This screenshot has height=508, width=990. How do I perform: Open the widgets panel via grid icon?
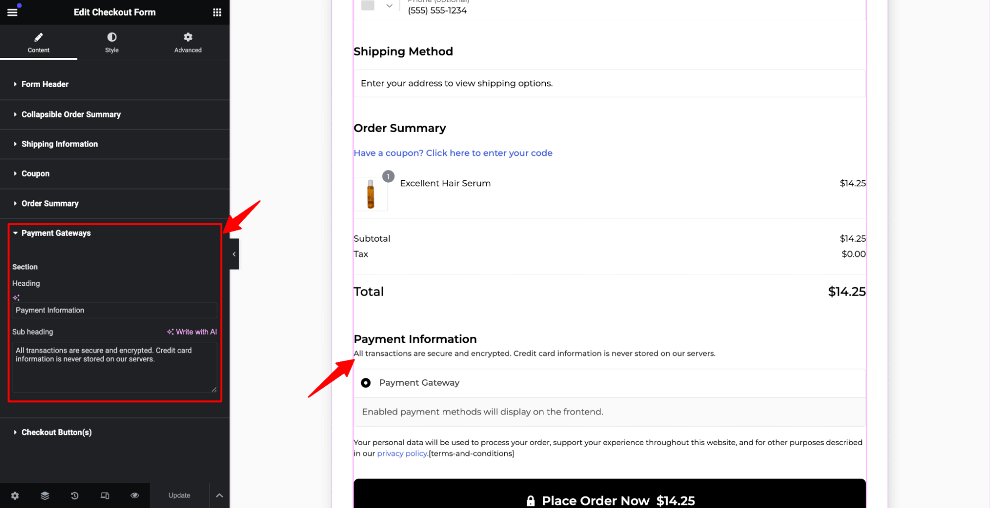pyautogui.click(x=217, y=12)
